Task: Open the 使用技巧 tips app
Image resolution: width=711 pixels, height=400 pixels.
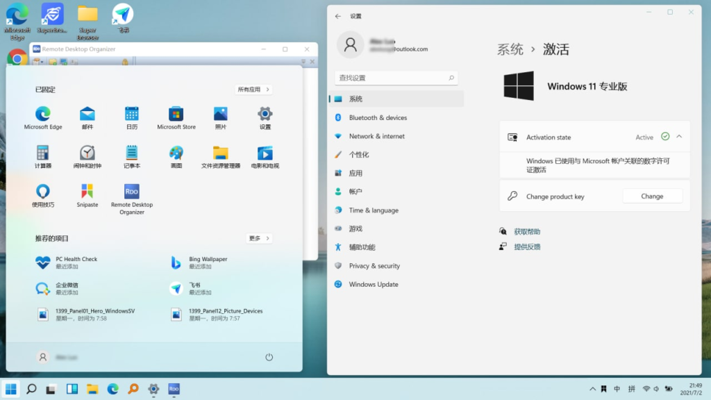Action: (43, 196)
